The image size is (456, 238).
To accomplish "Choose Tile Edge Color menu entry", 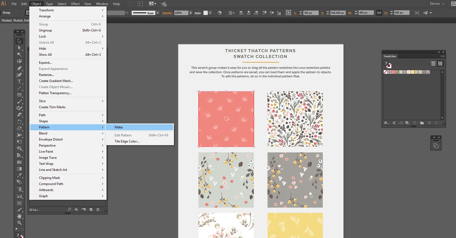I will pyautogui.click(x=127, y=141).
